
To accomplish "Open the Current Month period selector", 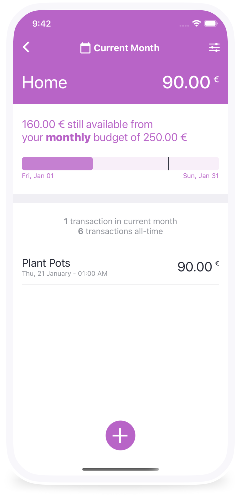I will point(120,48).
